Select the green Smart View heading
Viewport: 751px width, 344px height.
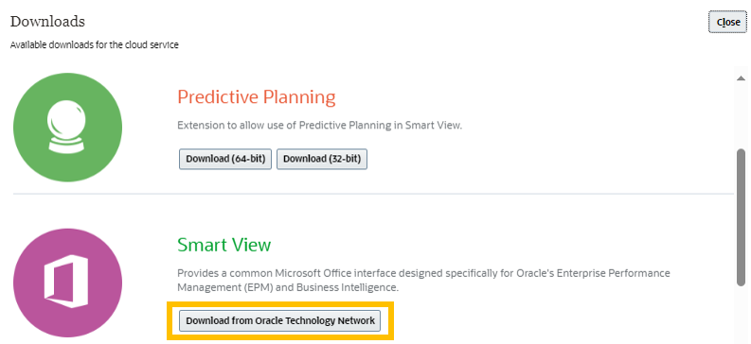coord(224,245)
